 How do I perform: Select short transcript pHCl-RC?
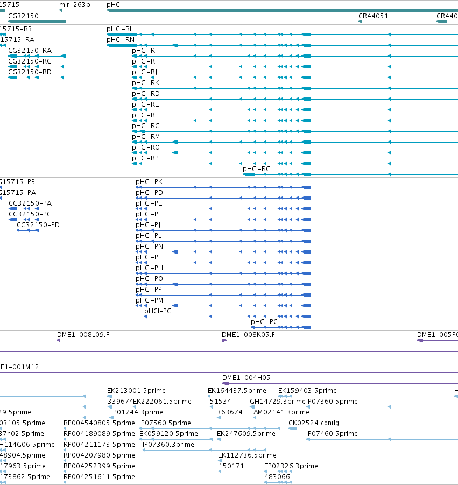pyautogui.click(x=256, y=169)
